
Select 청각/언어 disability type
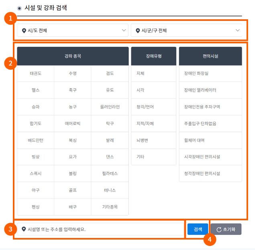point(154,107)
